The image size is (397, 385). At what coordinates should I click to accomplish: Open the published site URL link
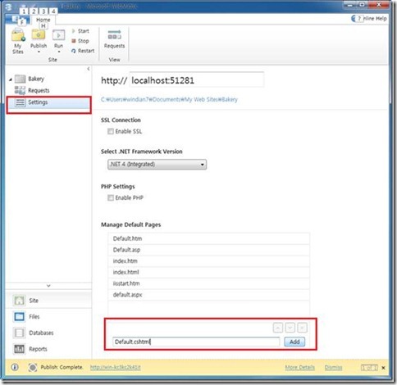point(115,368)
